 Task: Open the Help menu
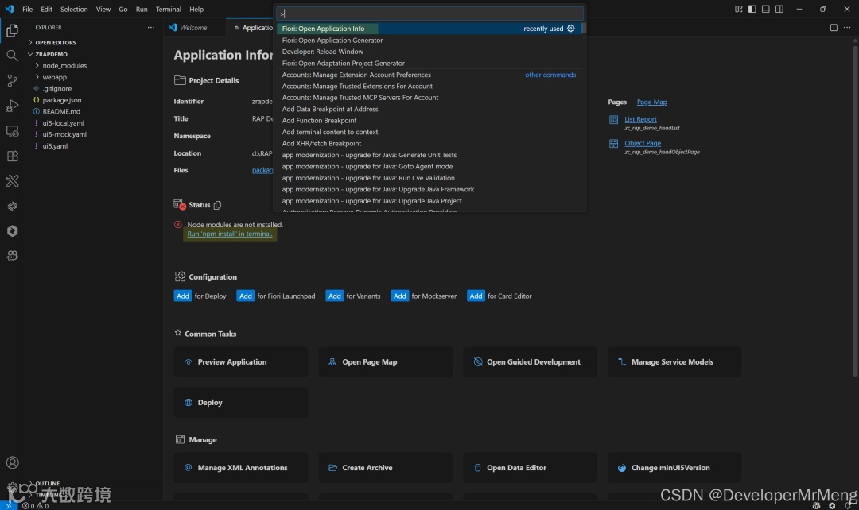click(196, 9)
